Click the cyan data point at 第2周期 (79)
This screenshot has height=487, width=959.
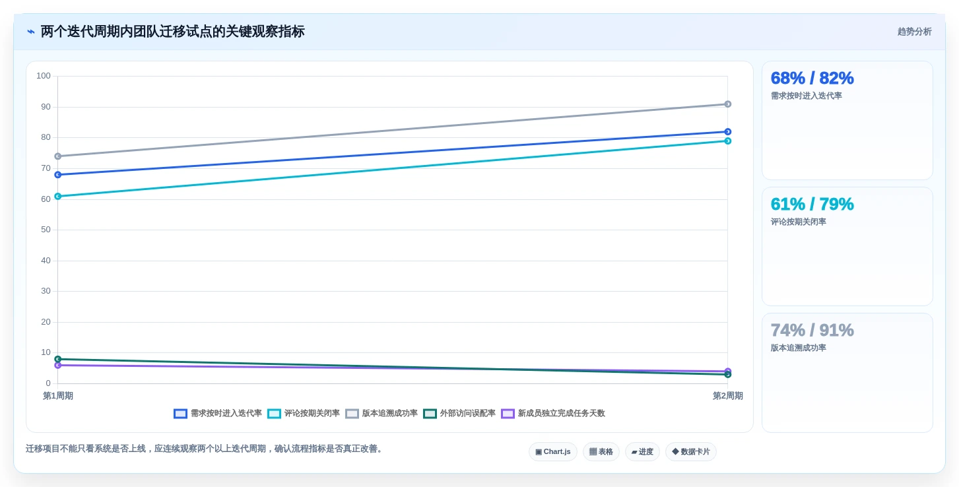(728, 141)
